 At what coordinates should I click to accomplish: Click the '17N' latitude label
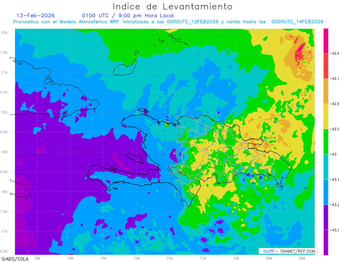pyautogui.click(x=4, y=231)
